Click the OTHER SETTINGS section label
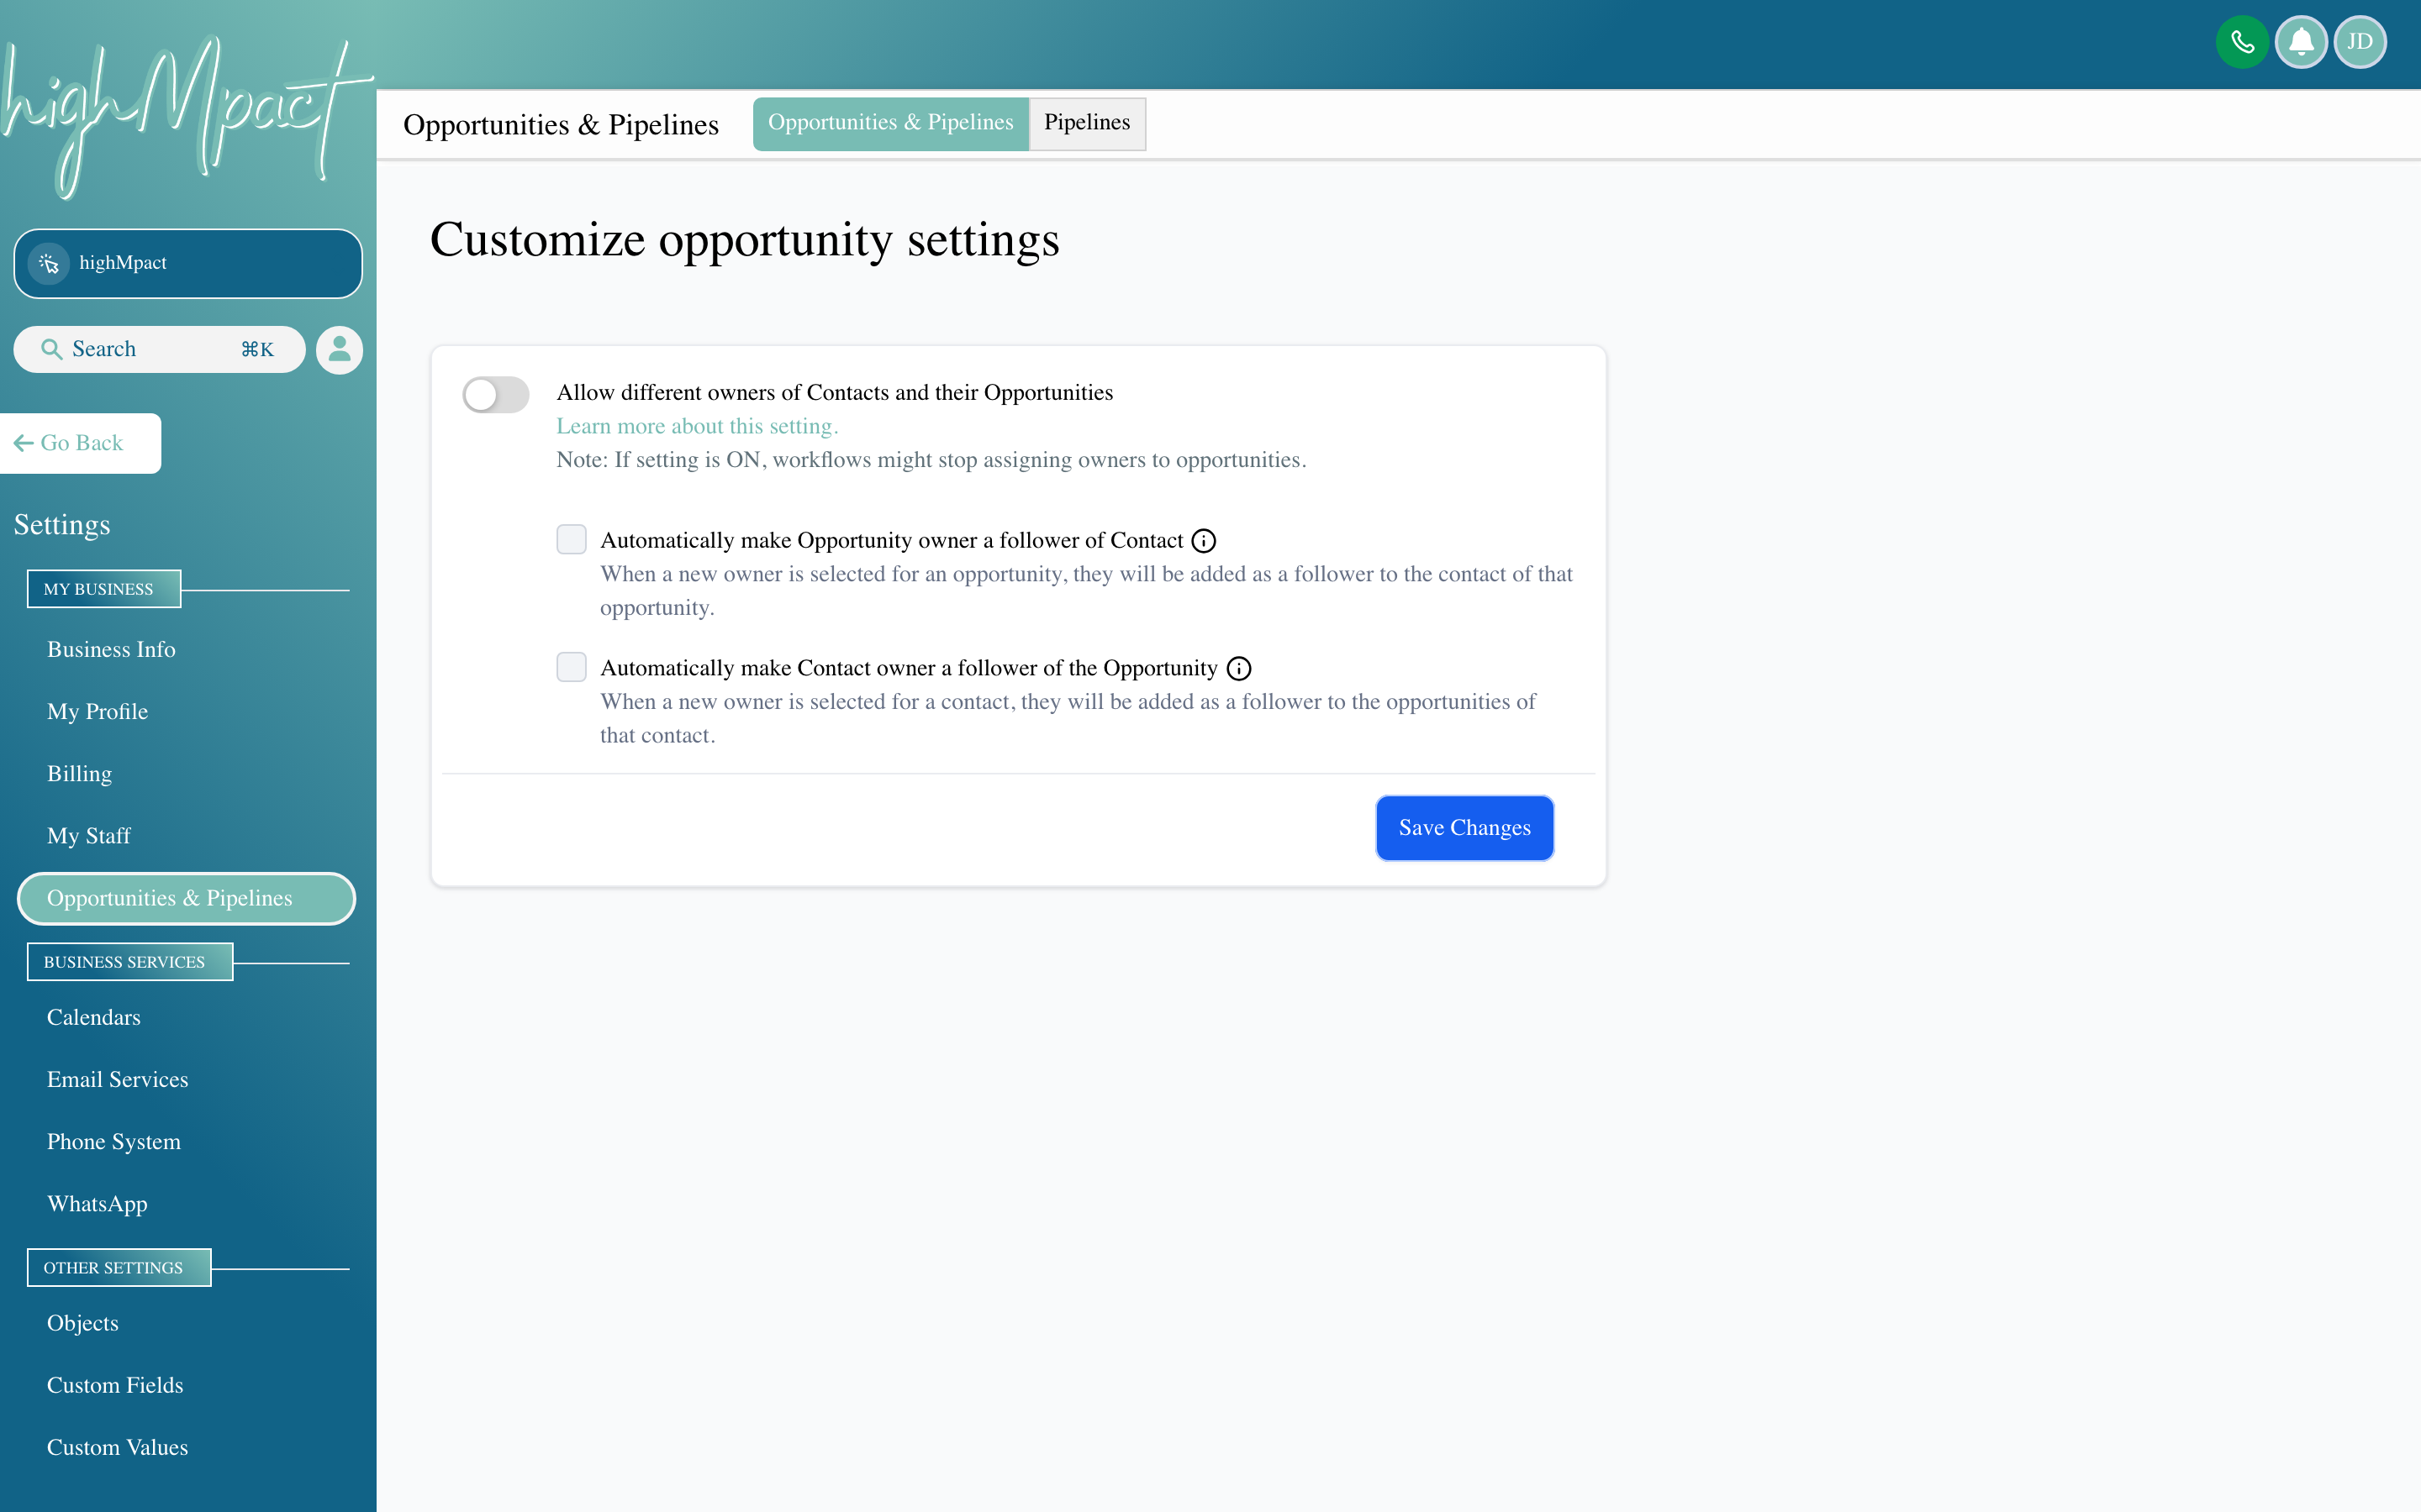 click(x=118, y=1268)
